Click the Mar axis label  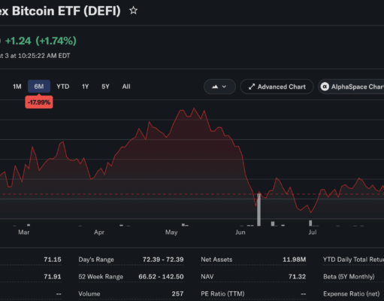coord(24,233)
